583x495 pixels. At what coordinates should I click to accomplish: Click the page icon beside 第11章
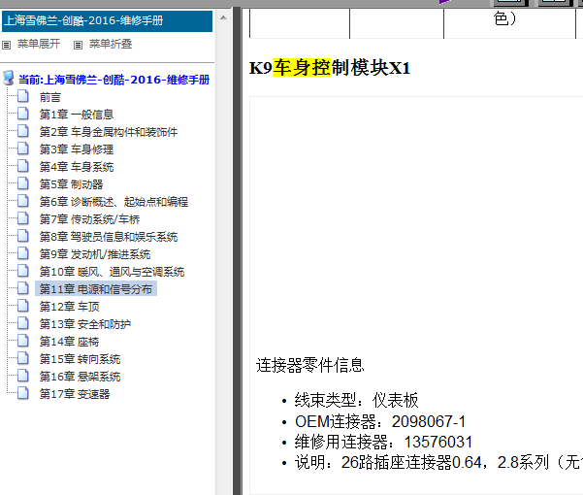(x=23, y=288)
